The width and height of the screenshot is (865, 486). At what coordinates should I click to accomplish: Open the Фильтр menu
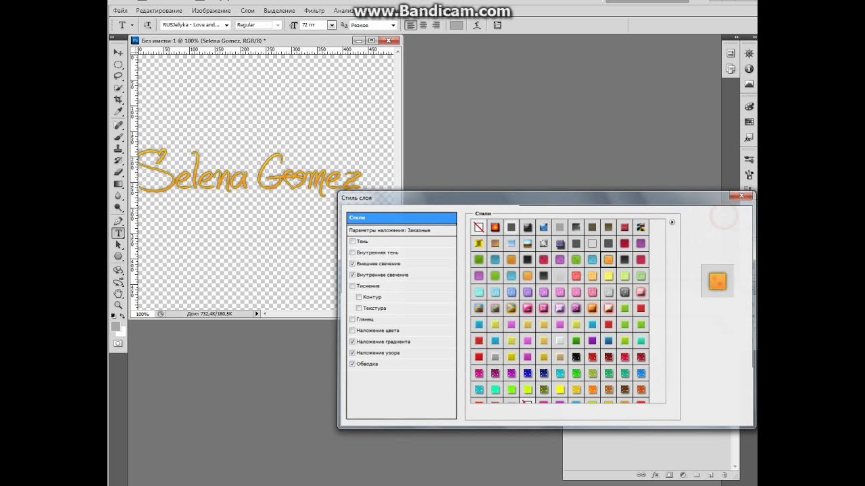tap(314, 11)
